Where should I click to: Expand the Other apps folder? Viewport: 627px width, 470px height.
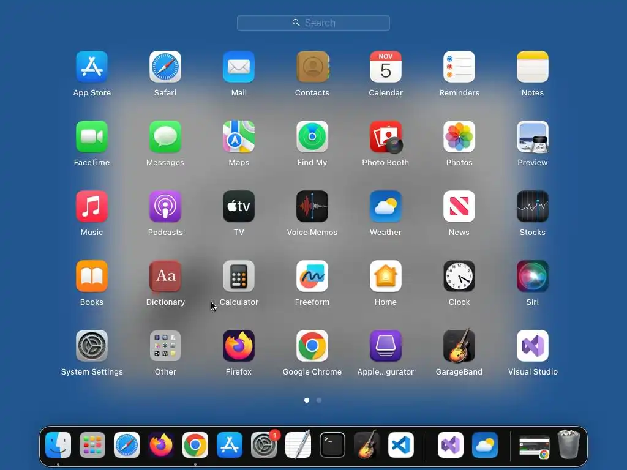point(165,346)
